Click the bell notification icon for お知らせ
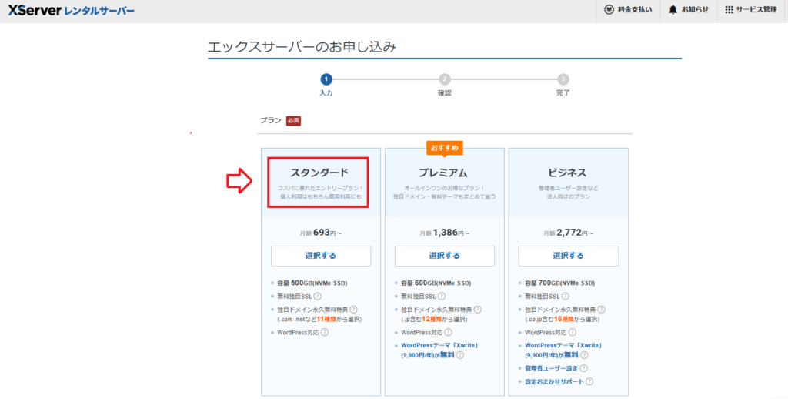788x399 pixels. (673, 10)
